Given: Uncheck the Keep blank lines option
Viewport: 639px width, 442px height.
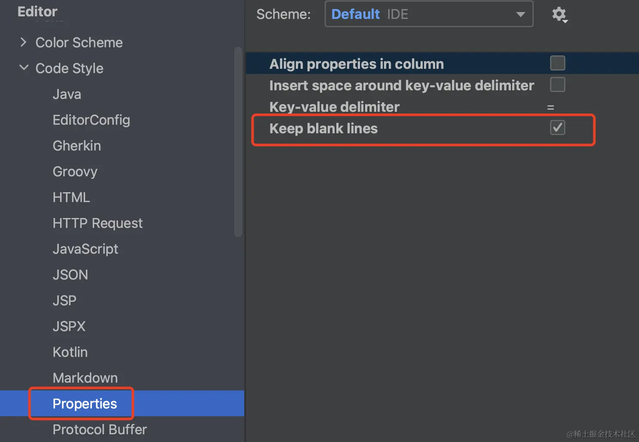Looking at the screenshot, I should (557, 128).
